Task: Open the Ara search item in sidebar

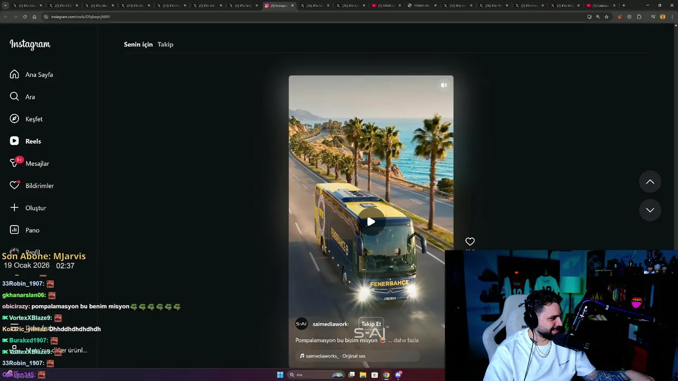Action: tap(23, 97)
